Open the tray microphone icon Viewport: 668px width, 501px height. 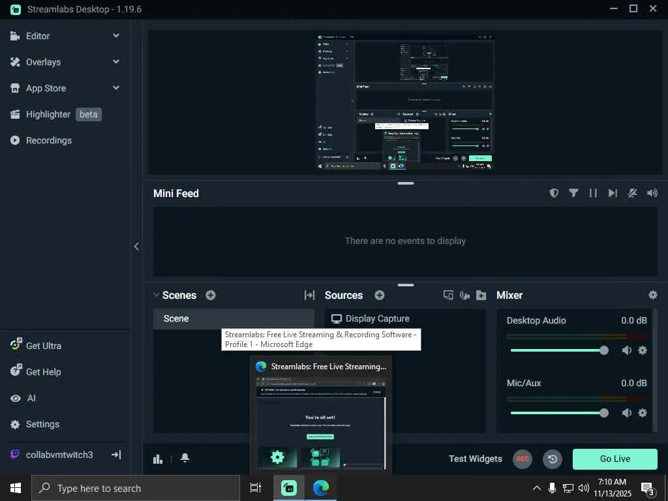coord(552,488)
